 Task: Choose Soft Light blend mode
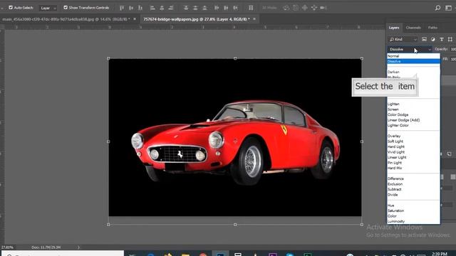(413, 142)
